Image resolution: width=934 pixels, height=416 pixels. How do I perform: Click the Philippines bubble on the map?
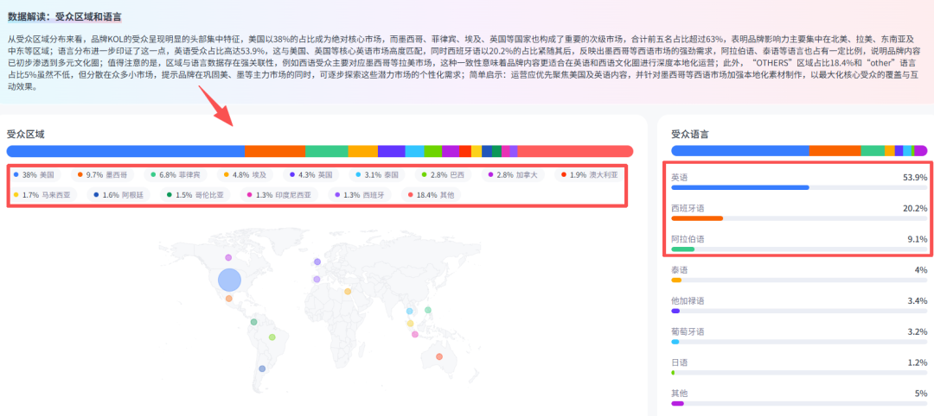coord(428,310)
